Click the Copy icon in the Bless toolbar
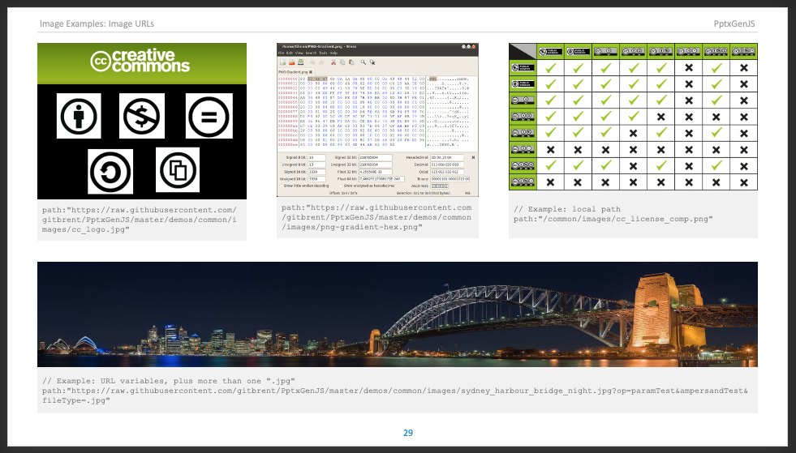This screenshot has height=453, width=796. tap(342, 62)
